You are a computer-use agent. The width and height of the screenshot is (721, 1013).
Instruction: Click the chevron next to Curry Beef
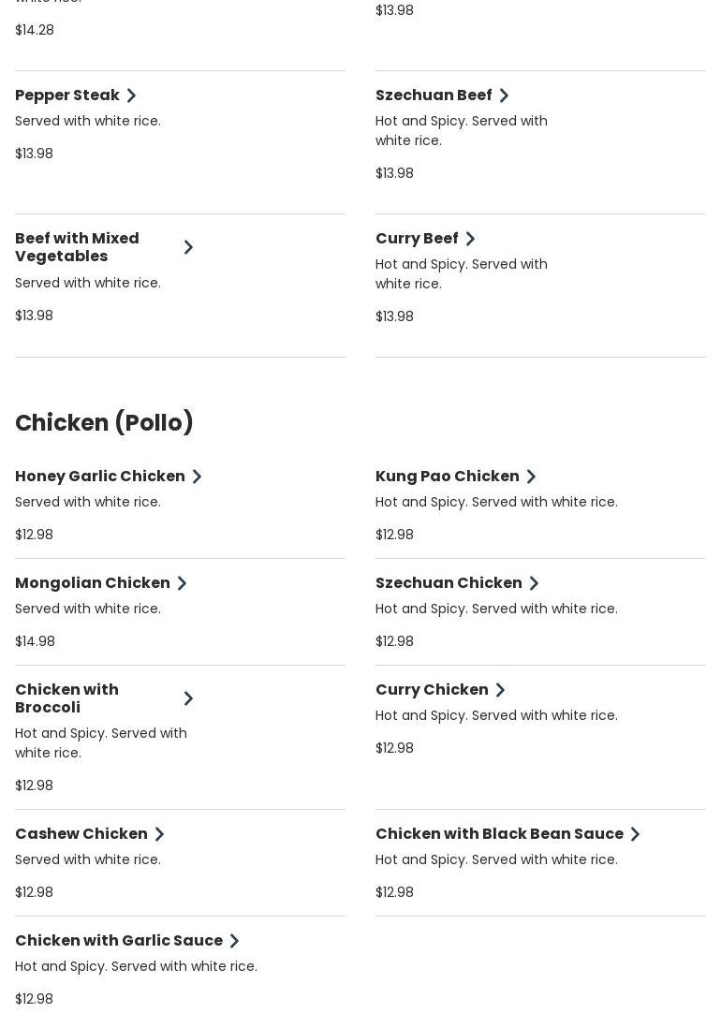click(x=470, y=239)
